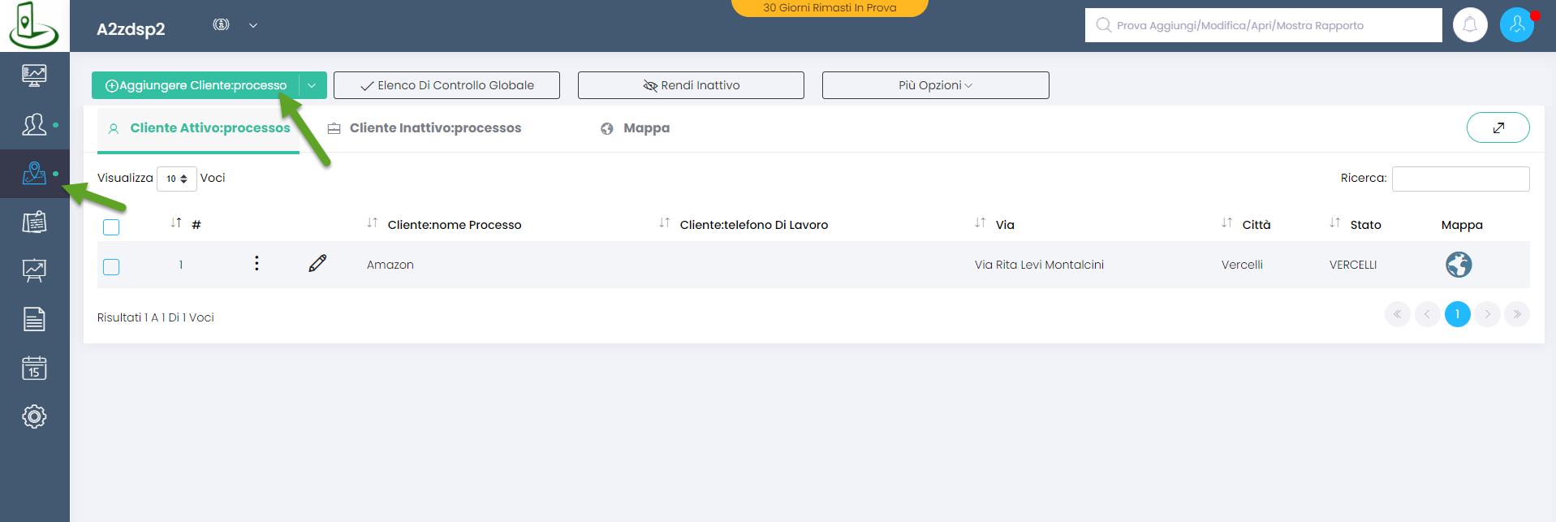
Task: Click the three-dot menu for Amazon row
Action: (256, 264)
